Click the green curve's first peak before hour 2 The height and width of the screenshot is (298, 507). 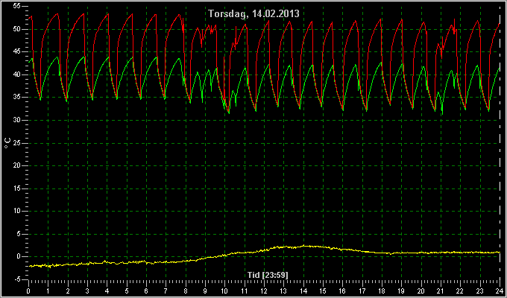click(x=57, y=57)
